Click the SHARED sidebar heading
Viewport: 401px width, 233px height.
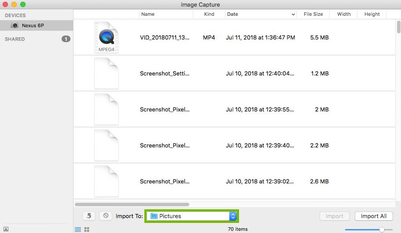click(15, 39)
